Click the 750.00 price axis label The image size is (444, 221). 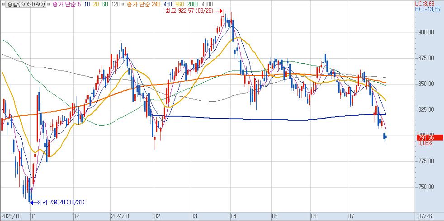(426, 187)
